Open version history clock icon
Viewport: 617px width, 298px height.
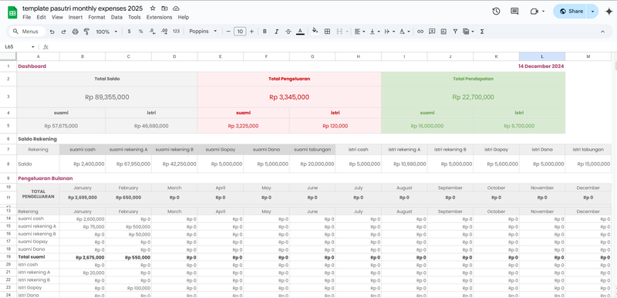496,12
